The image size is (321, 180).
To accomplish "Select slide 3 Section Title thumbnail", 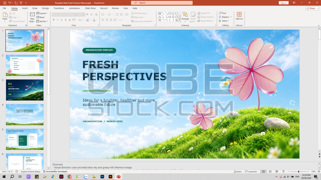I will [25, 90].
